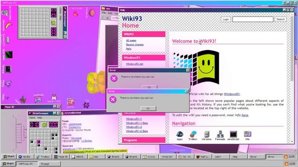The width and height of the screenshot is (298, 167).
Task: Select Prompt in the outer taskbar
Action: [49, 164]
